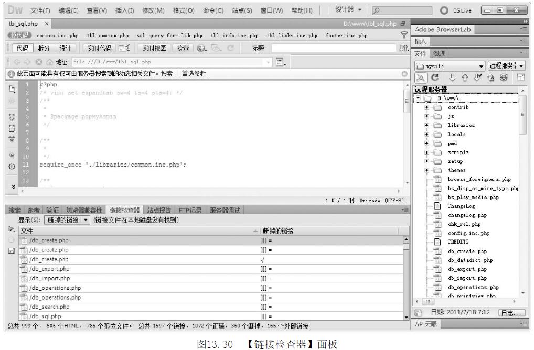
Task: Open the 断掉的链接 display dropdown
Action: (x=67, y=220)
